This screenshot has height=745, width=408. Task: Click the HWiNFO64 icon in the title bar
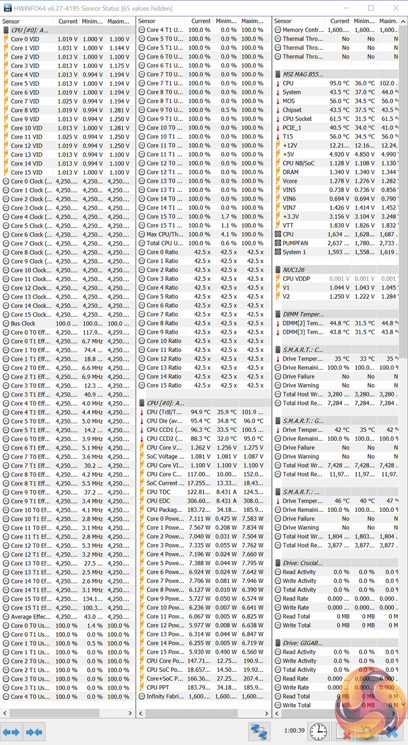(x=7, y=8)
